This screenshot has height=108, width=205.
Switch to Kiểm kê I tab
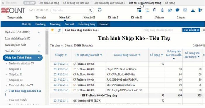tap(65, 18)
